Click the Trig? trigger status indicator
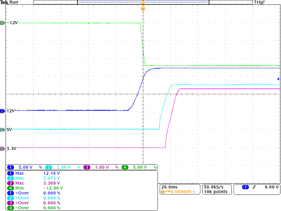The image size is (281, 211). [x=259, y=2]
